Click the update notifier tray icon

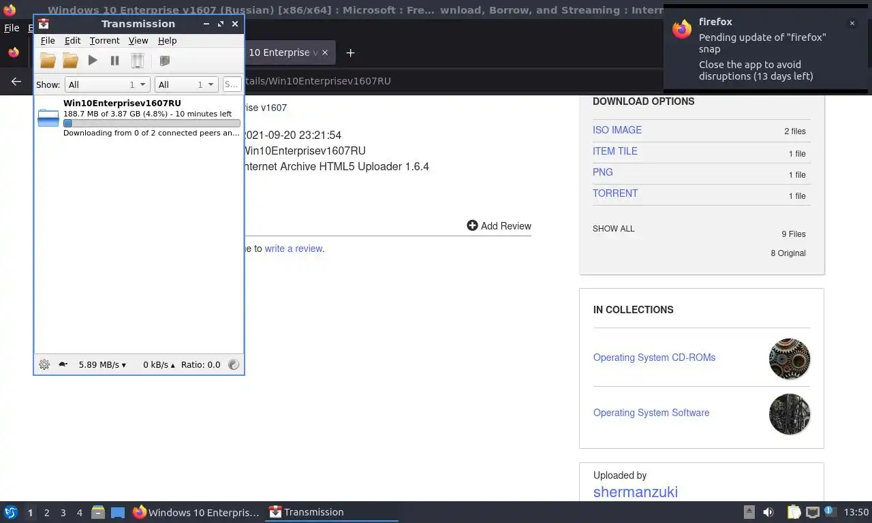[x=830, y=512]
